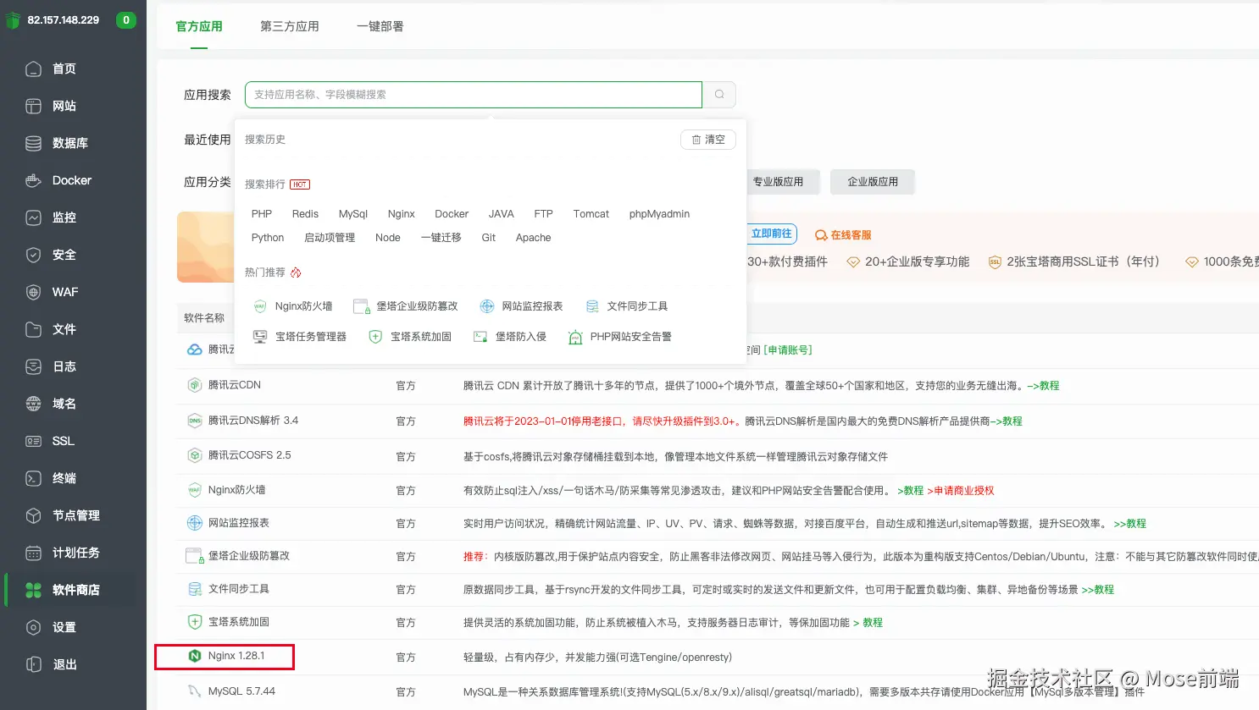1259x710 pixels.
Task: Open the 日志 logs sidebar icon
Action: click(33, 366)
